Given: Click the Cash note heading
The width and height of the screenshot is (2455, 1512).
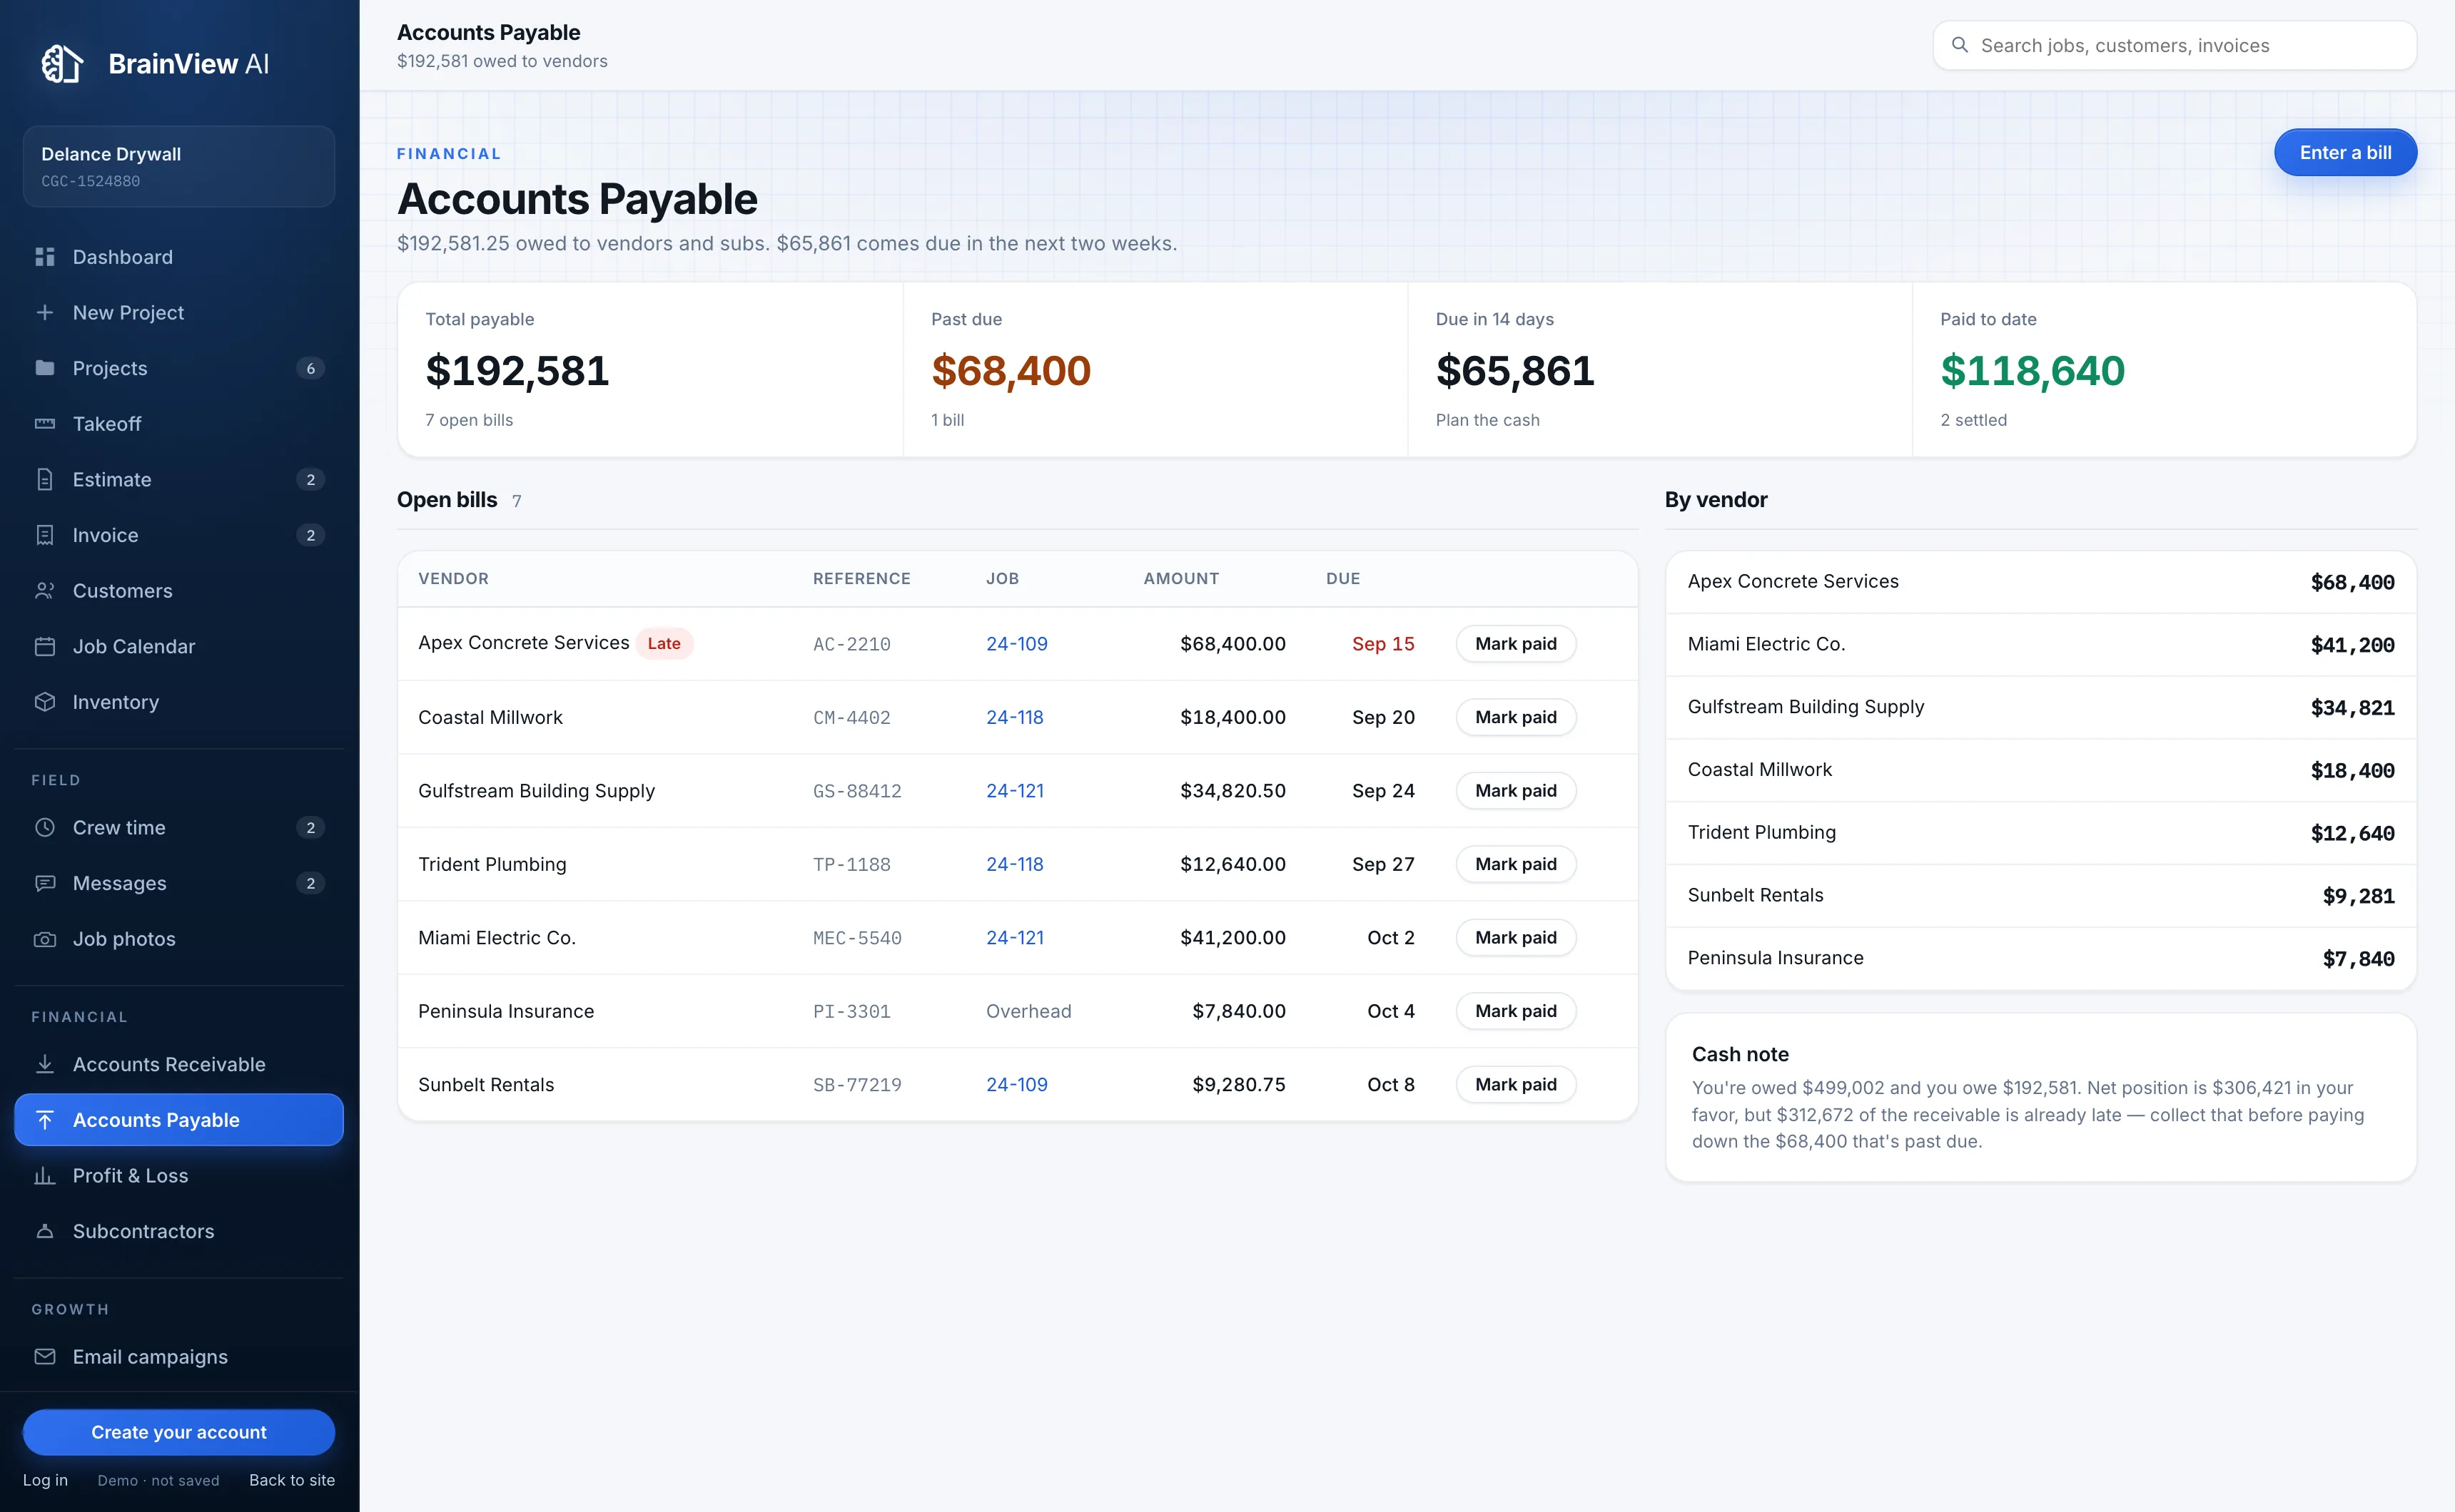Looking at the screenshot, I should click(1740, 1054).
